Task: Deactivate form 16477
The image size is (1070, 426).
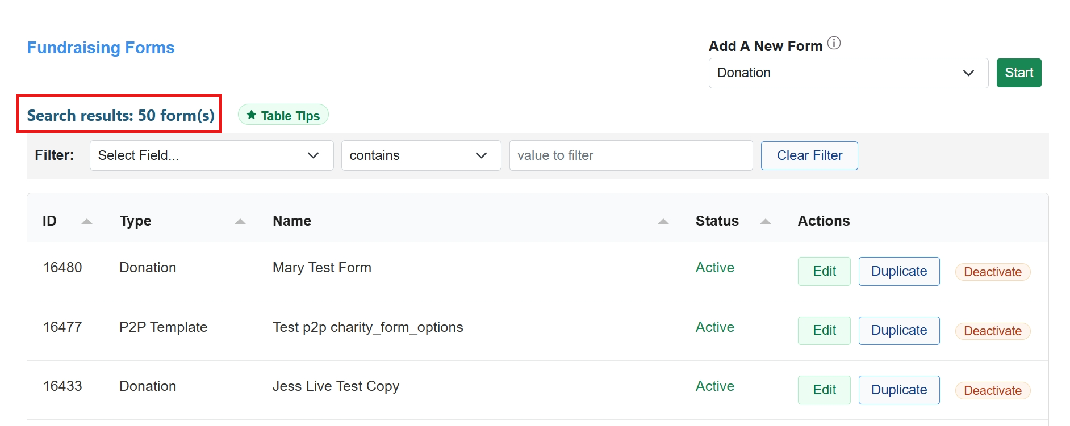Action: coord(992,331)
